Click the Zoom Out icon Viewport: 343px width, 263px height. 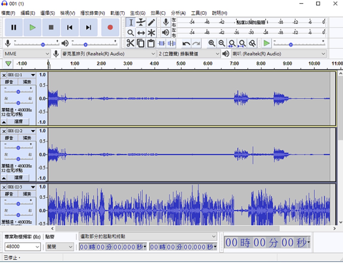pos(222,43)
